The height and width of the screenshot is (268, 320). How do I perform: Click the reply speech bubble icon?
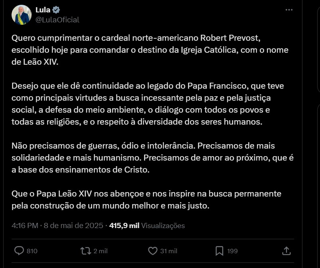pos(19,251)
